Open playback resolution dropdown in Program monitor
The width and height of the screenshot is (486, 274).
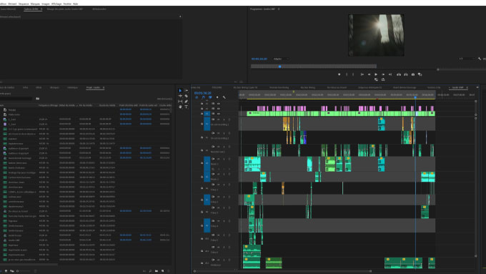pos(467,59)
